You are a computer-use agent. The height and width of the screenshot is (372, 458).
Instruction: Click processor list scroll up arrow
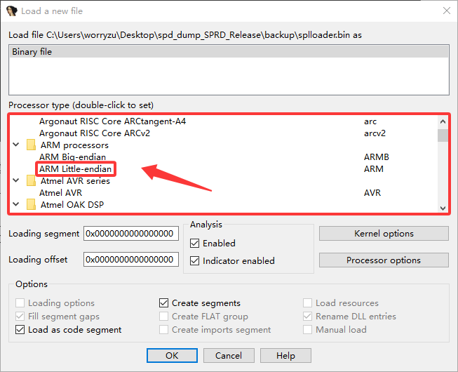pyautogui.click(x=443, y=121)
